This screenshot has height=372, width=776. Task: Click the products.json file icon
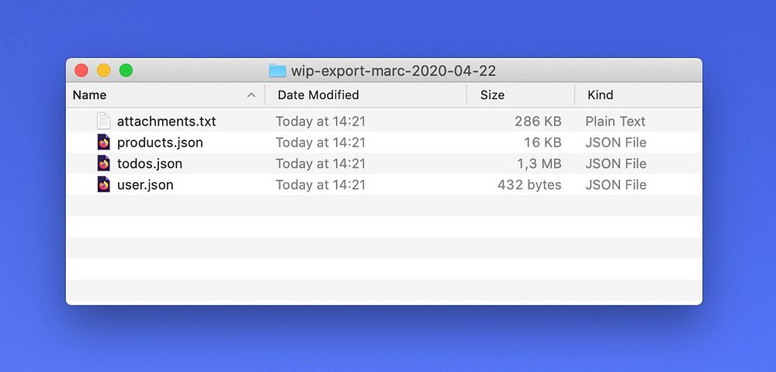tap(104, 143)
